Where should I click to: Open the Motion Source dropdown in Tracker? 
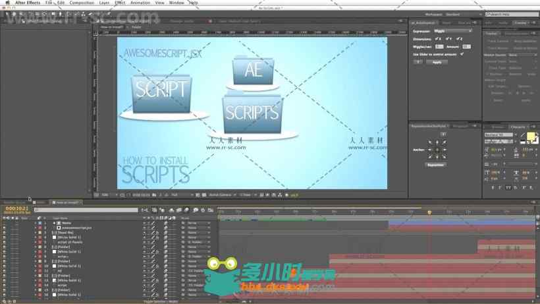522,55
